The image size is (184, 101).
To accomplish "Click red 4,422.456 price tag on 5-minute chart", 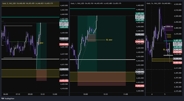I will point(64,81).
